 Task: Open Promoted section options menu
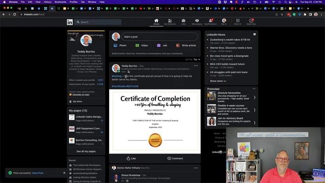pos(254,89)
